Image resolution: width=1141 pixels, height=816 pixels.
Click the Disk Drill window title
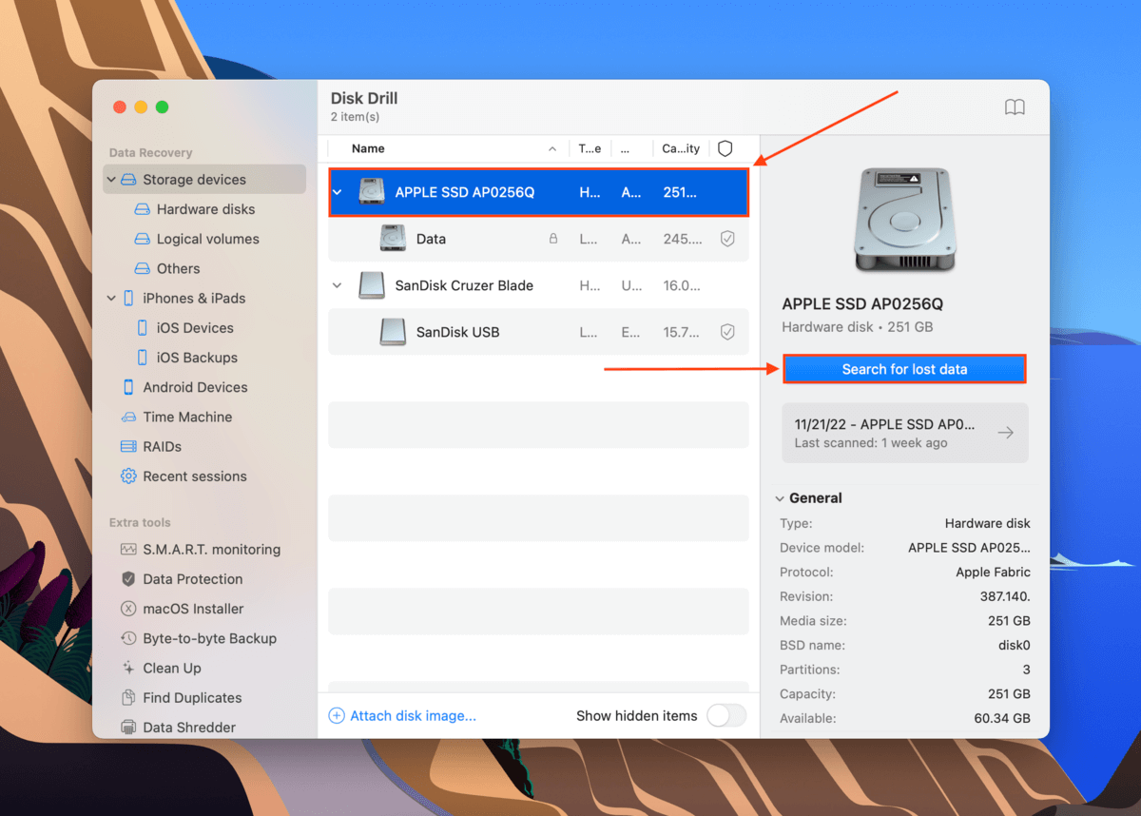point(364,98)
